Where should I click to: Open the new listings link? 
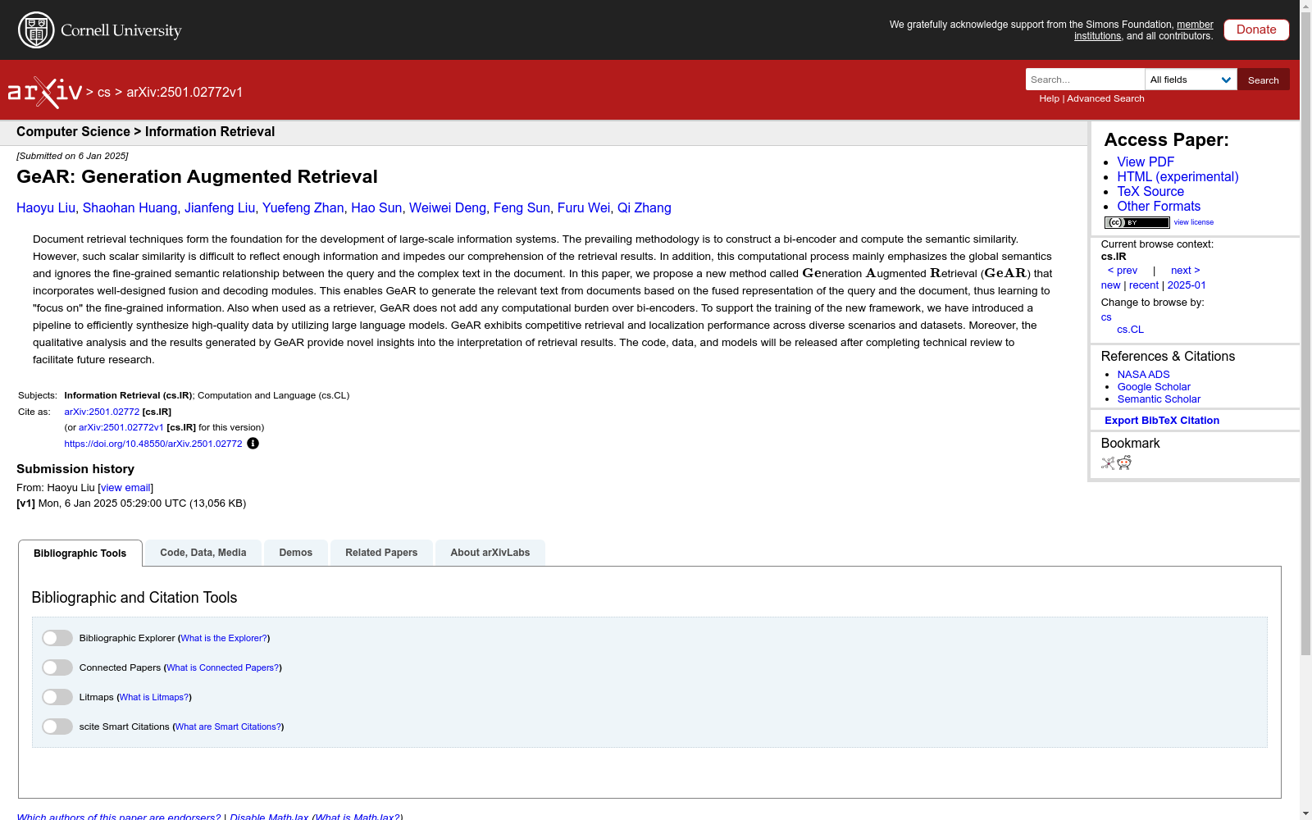pyautogui.click(x=1110, y=285)
